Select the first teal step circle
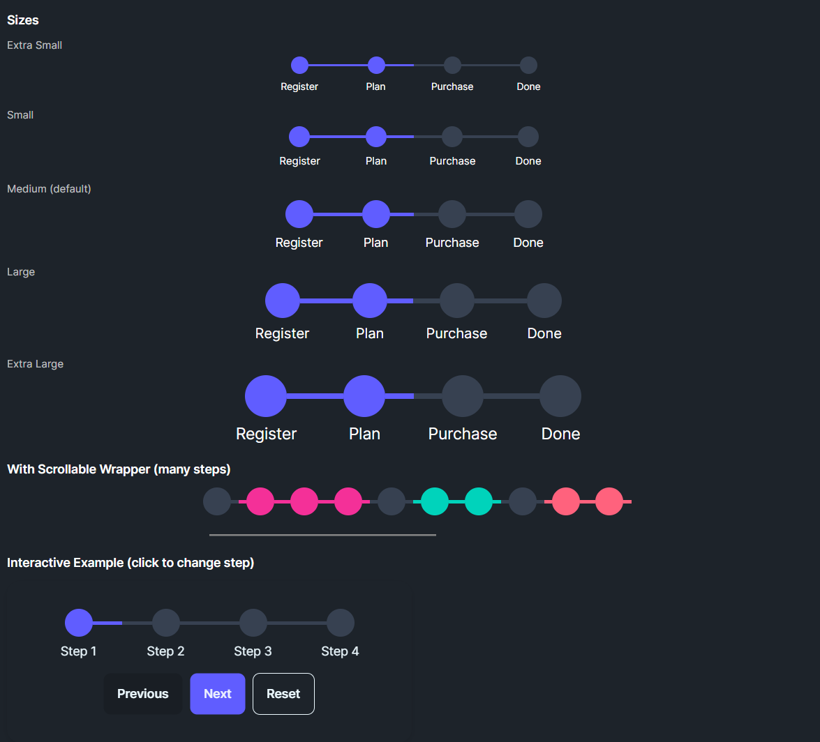820x742 pixels. [435, 501]
